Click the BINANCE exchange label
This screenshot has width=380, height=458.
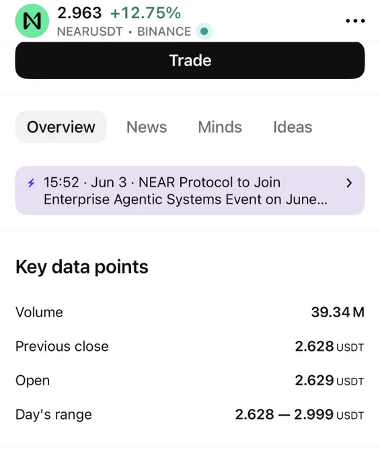[x=164, y=32]
